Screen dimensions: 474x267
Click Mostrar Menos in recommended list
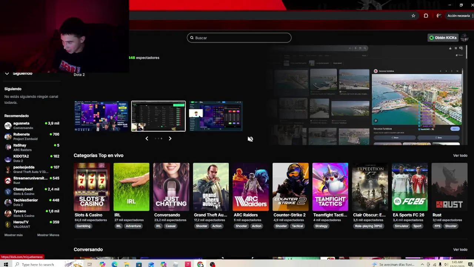click(48, 235)
